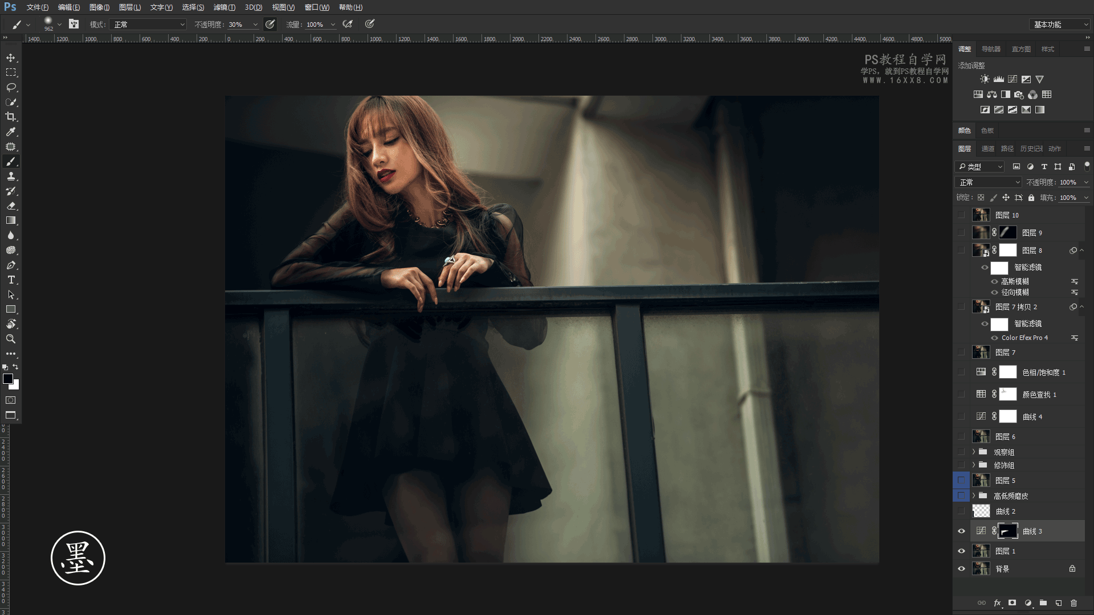
Task: Select the Zoom tool
Action: coord(11,339)
